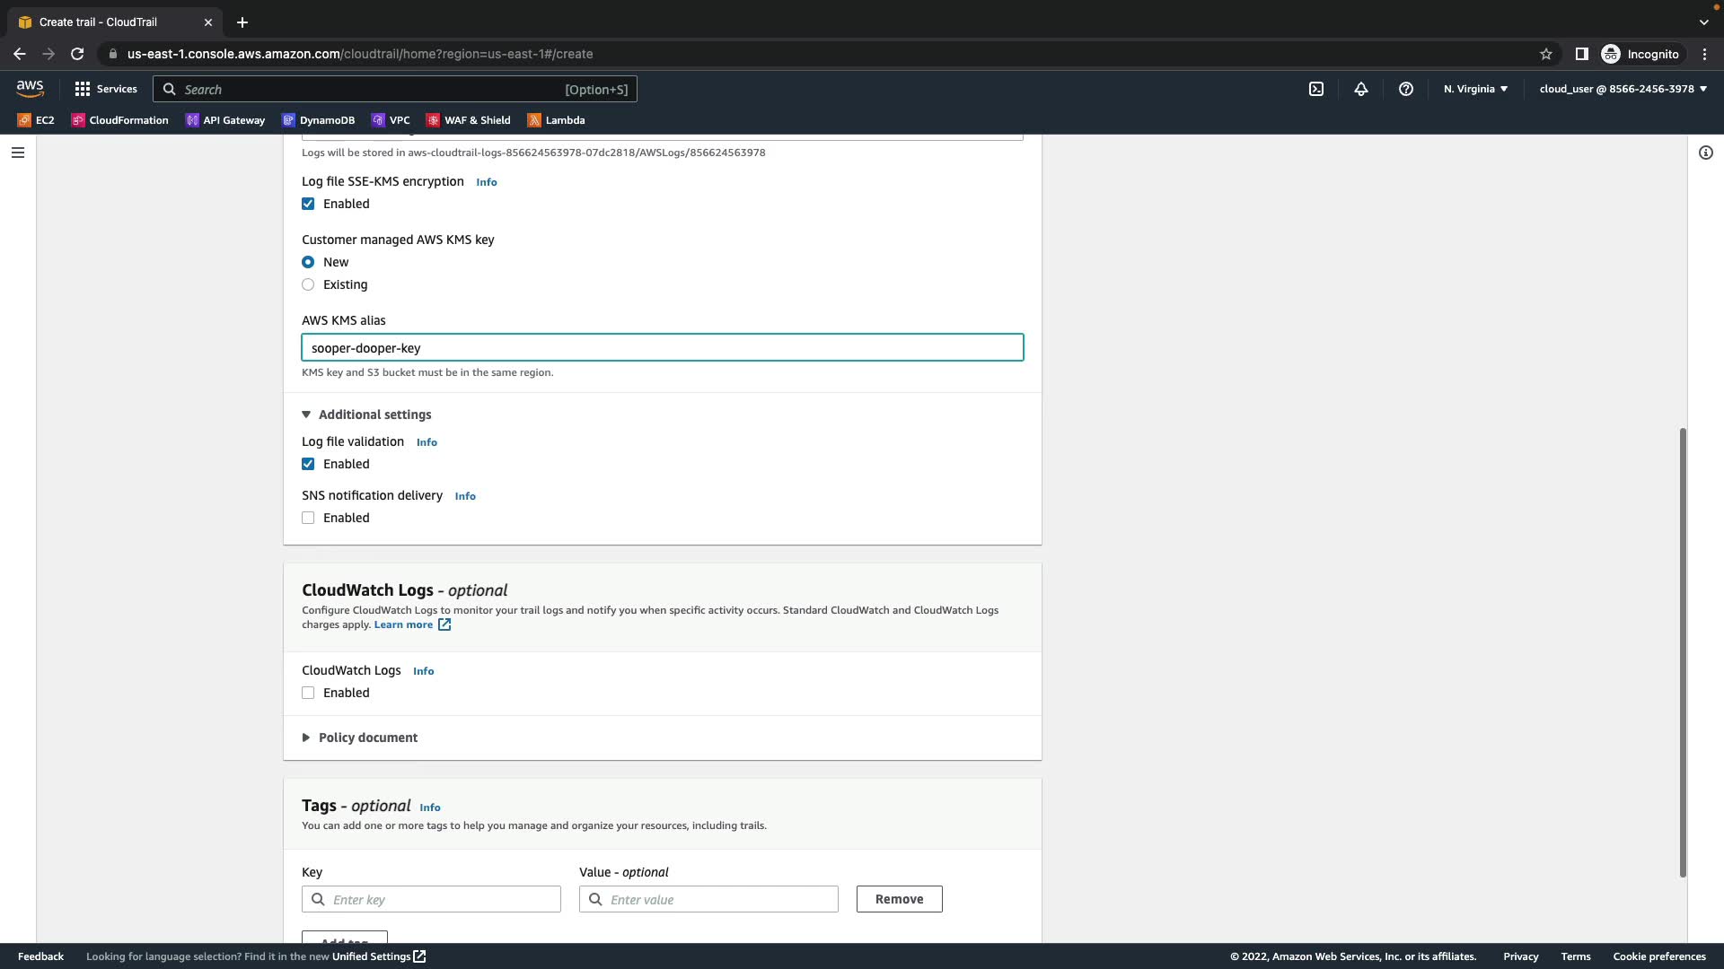
Task: Open the cloud_user account menu
Action: click(x=1623, y=89)
